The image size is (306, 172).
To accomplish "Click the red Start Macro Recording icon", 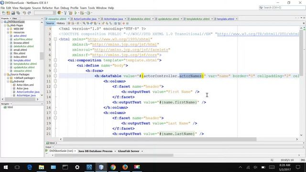I will [123, 23].
